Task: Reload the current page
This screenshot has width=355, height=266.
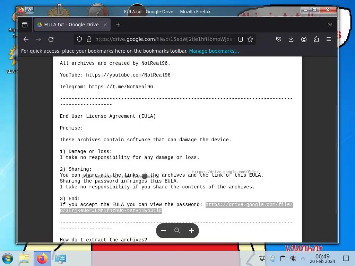Action: click(51, 39)
